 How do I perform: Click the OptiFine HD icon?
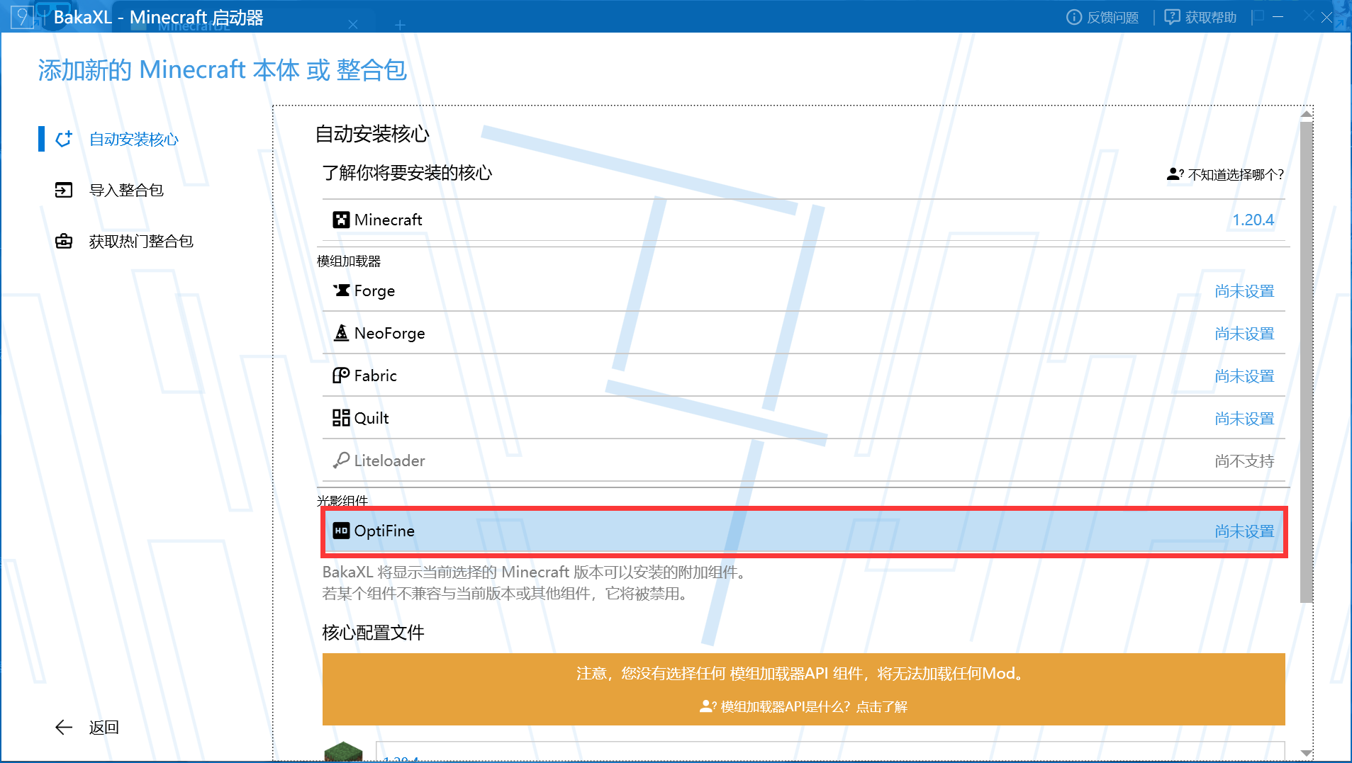point(341,531)
